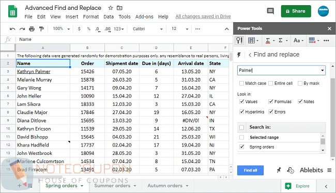Click the info icon next to Ablebits
Image resolution: width=336 pixels, height=193 pixels.
[x=291, y=170]
